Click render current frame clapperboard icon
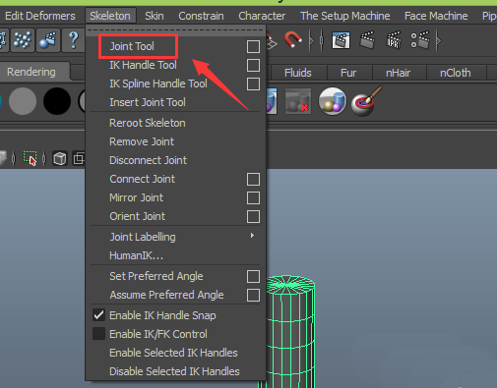Viewport: 497px width, 388px height. pyautogui.click(x=367, y=40)
